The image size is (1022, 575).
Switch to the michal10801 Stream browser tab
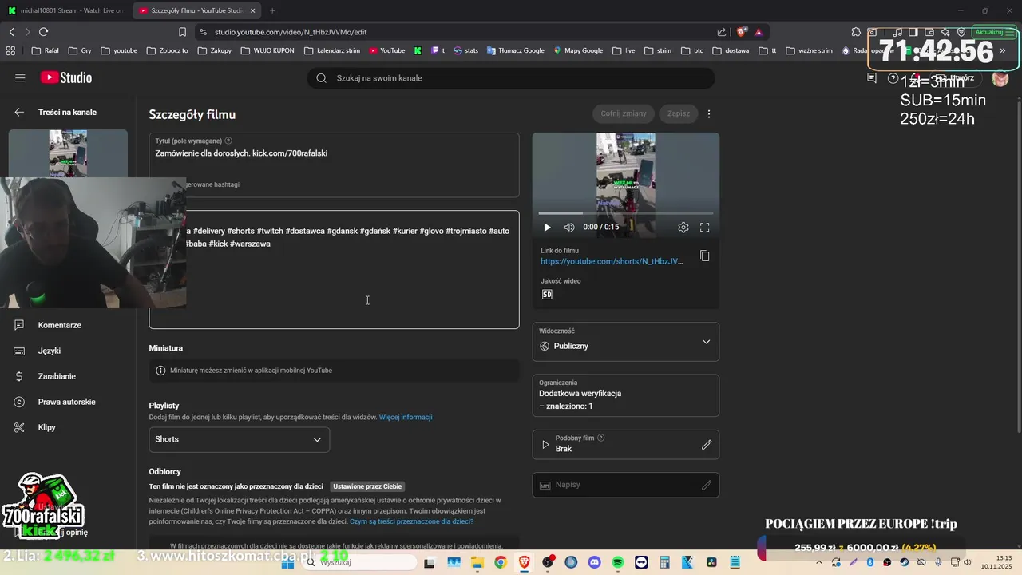coord(65,10)
